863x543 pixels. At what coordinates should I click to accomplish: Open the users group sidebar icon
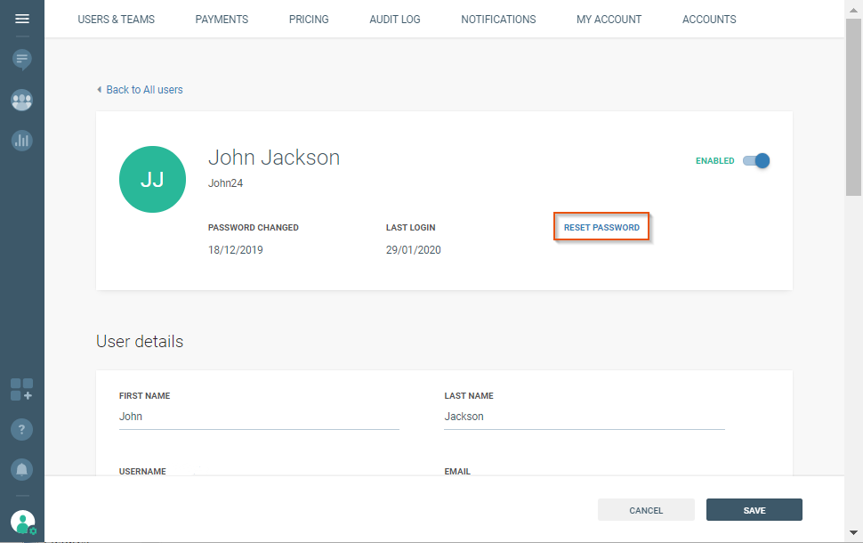22,100
